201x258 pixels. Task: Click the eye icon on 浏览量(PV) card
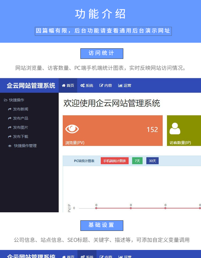pyautogui.click(x=72, y=129)
